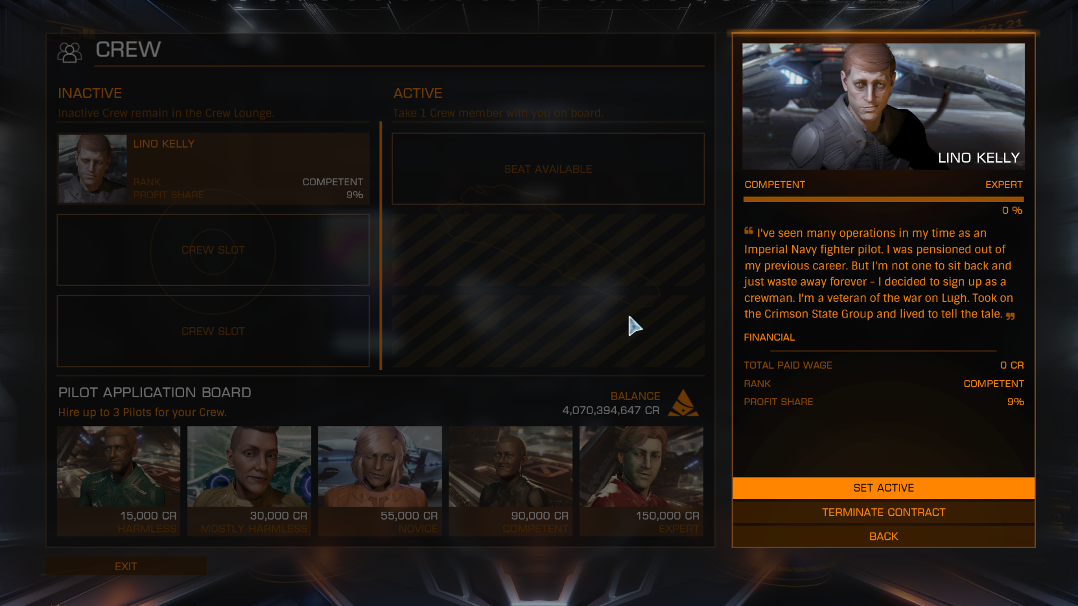Viewport: 1078px width, 606px height.
Task: Exit the Crew screen
Action: pos(126,566)
